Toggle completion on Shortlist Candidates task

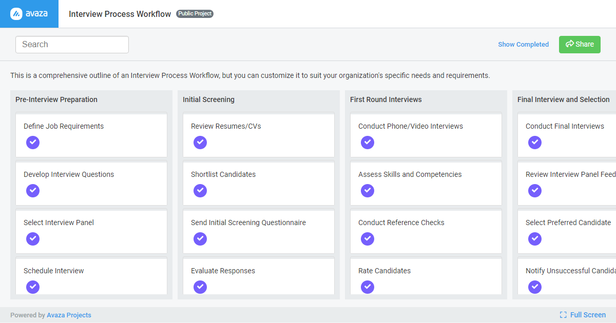pos(200,191)
